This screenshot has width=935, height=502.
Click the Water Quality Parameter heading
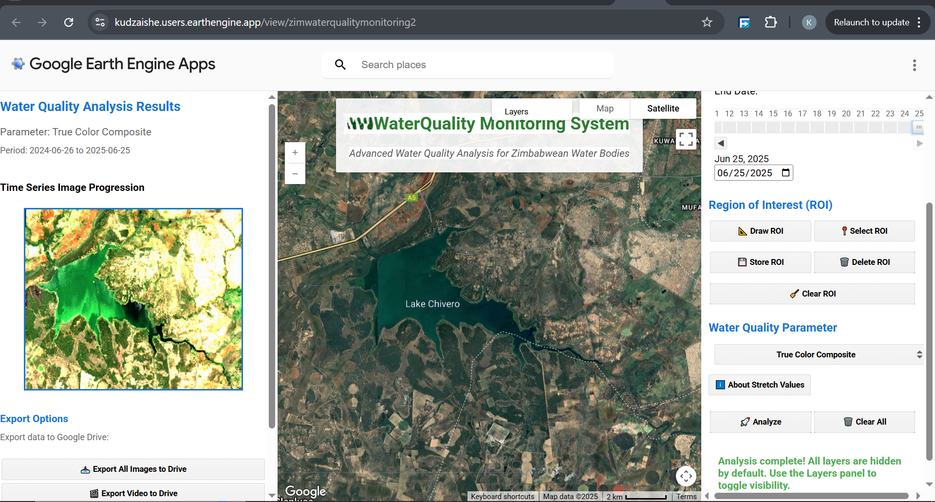773,328
